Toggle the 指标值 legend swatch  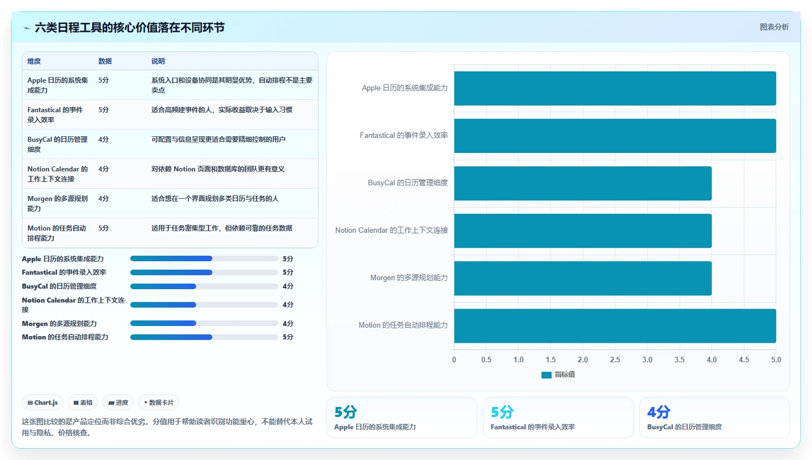click(x=546, y=375)
